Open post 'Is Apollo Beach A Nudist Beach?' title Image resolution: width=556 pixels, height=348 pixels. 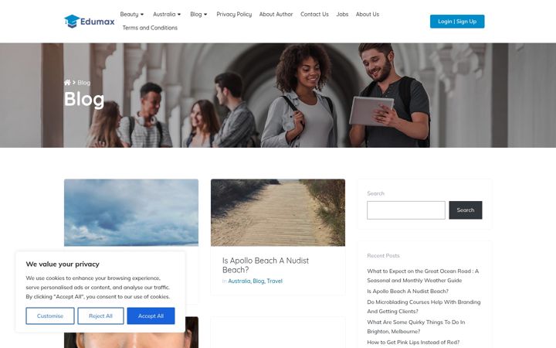click(266, 265)
